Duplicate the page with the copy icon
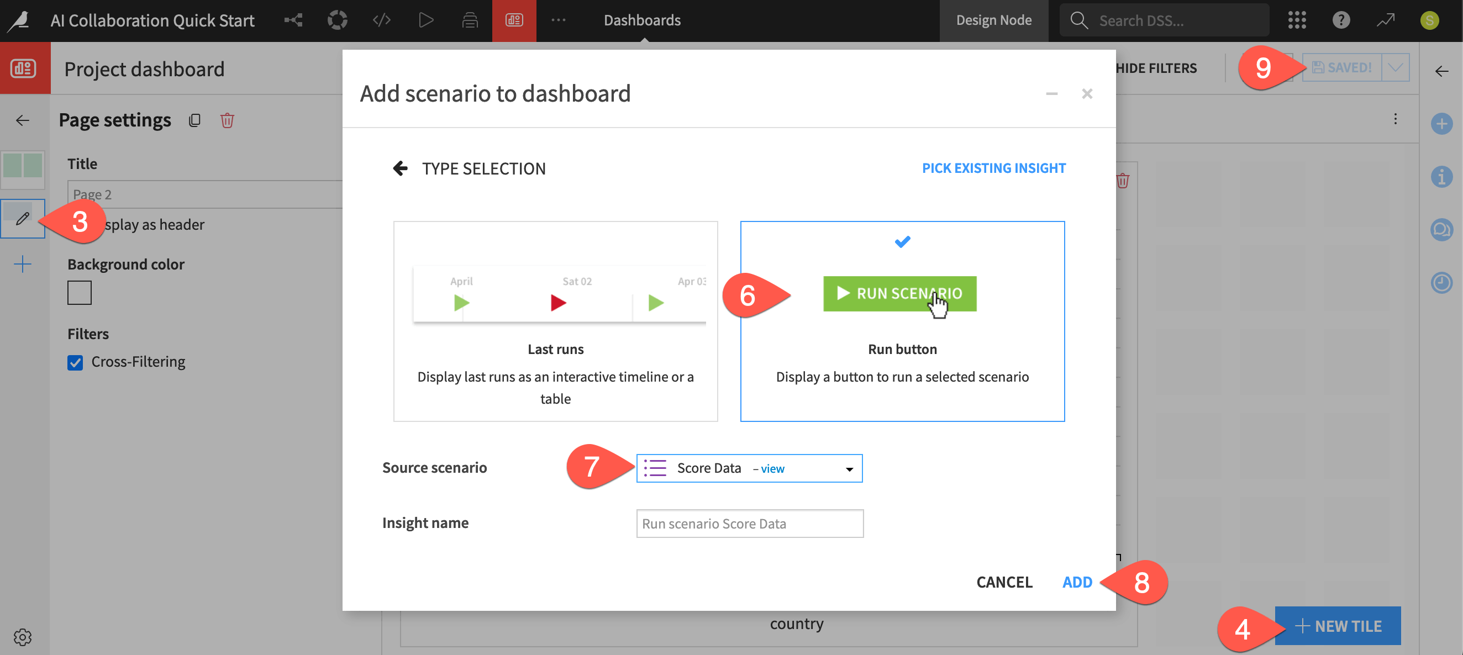 pos(195,120)
